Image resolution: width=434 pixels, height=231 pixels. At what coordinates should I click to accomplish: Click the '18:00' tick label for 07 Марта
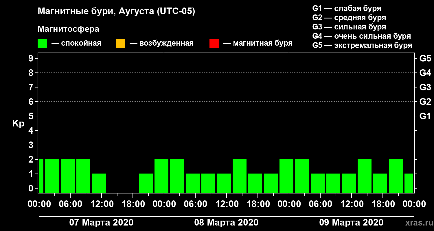(133, 204)
